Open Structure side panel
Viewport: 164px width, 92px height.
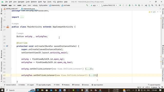click(x=1, y=78)
